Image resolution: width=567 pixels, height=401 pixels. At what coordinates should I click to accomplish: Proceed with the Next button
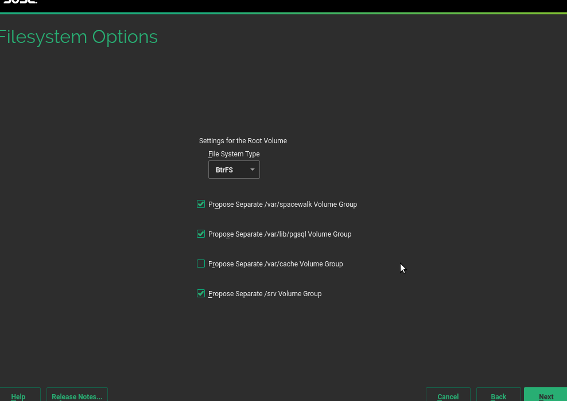point(546,396)
